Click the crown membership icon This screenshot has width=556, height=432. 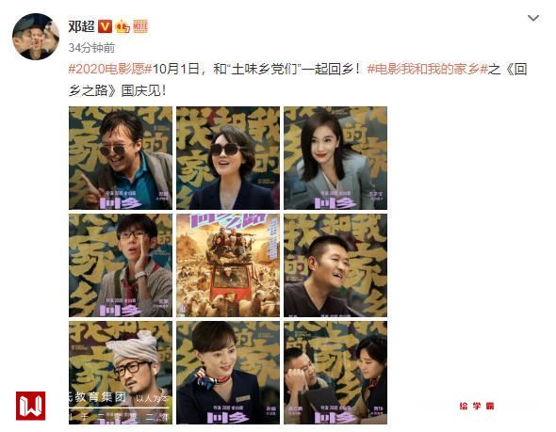[123, 26]
